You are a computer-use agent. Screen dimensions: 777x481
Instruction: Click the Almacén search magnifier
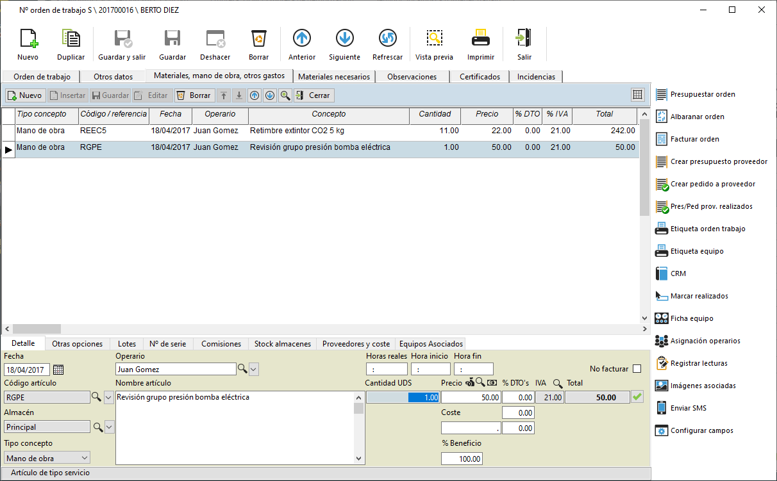[x=97, y=427]
